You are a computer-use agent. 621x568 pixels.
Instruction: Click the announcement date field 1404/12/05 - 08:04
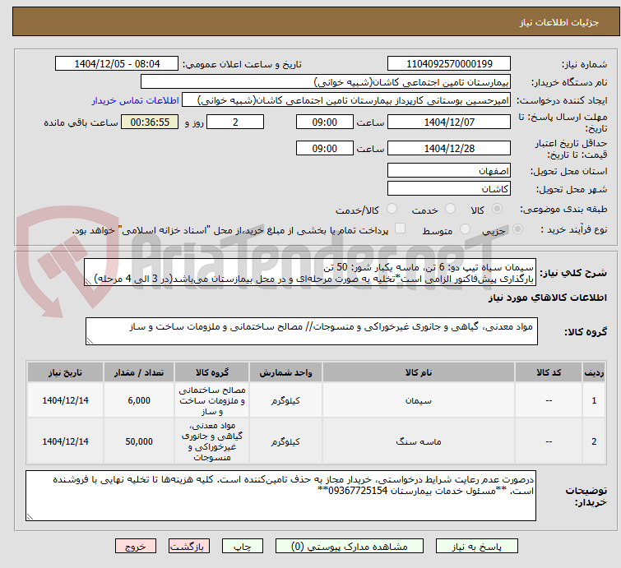pyautogui.click(x=117, y=64)
